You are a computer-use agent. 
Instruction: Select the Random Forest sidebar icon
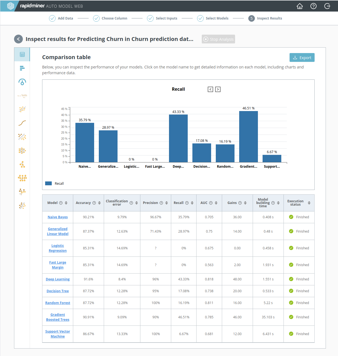click(x=22, y=178)
